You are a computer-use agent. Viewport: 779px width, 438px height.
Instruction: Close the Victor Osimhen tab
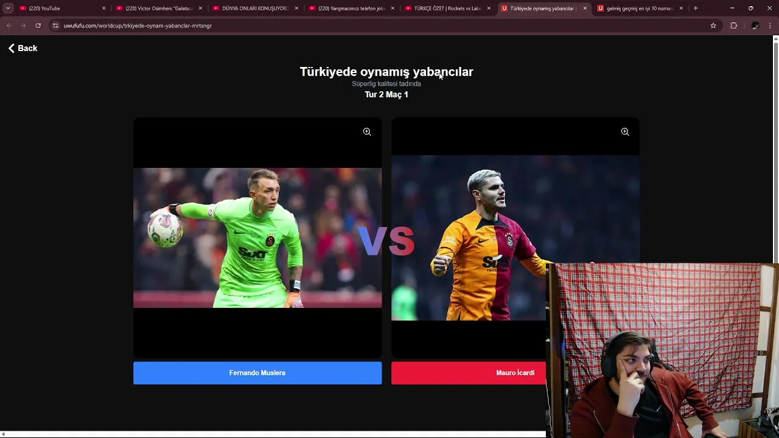200,9
